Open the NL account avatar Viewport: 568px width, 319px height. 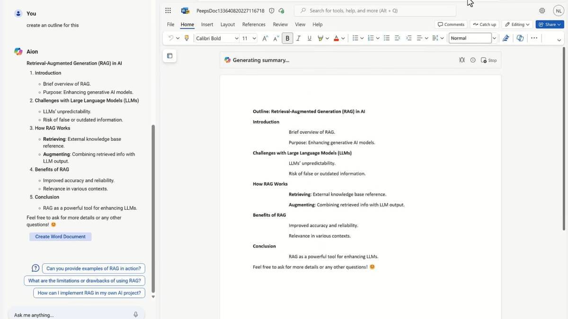click(558, 10)
